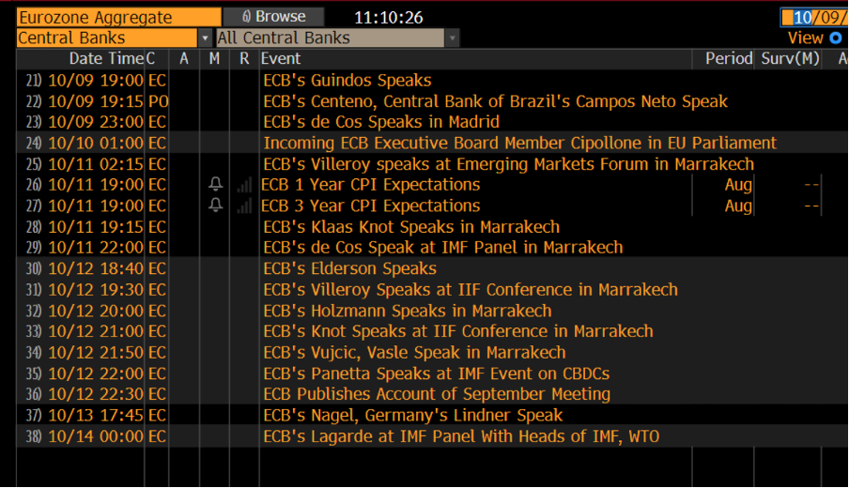Open ECB's Villeroy Speaks at IIF Conference

pyautogui.click(x=471, y=290)
